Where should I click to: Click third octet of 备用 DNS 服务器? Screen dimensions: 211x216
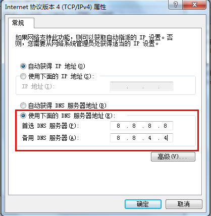(149, 138)
